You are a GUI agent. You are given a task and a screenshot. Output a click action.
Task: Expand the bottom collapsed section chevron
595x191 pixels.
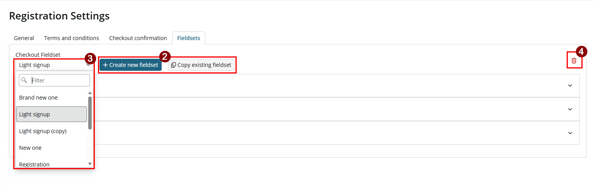tap(570, 133)
